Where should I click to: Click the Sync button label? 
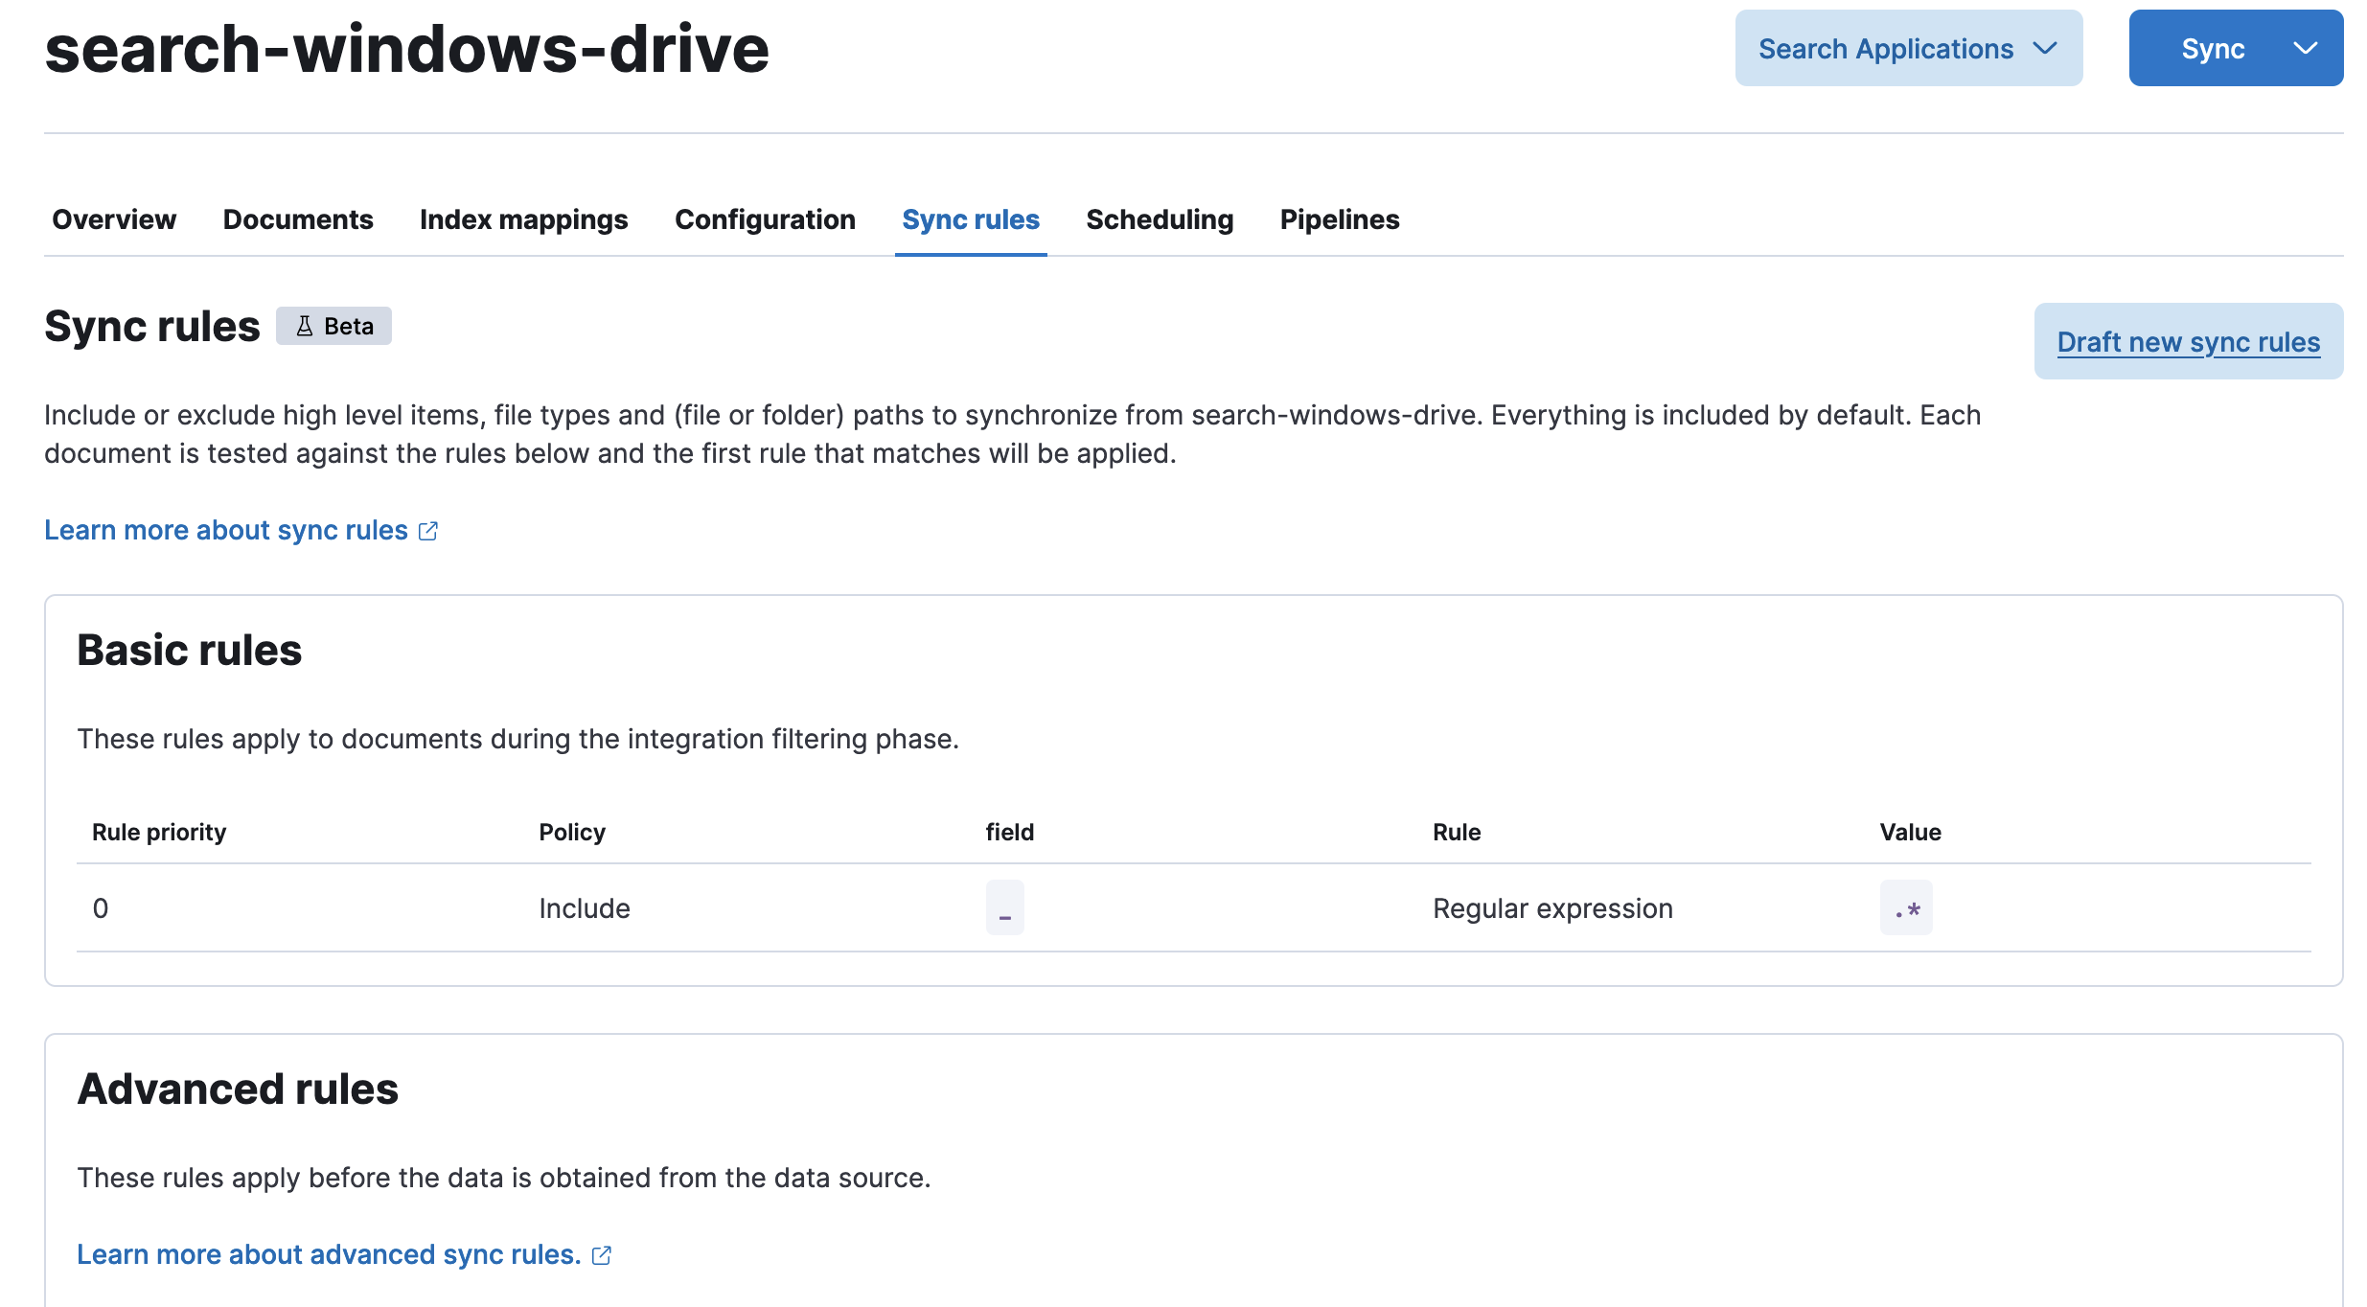coord(2212,49)
